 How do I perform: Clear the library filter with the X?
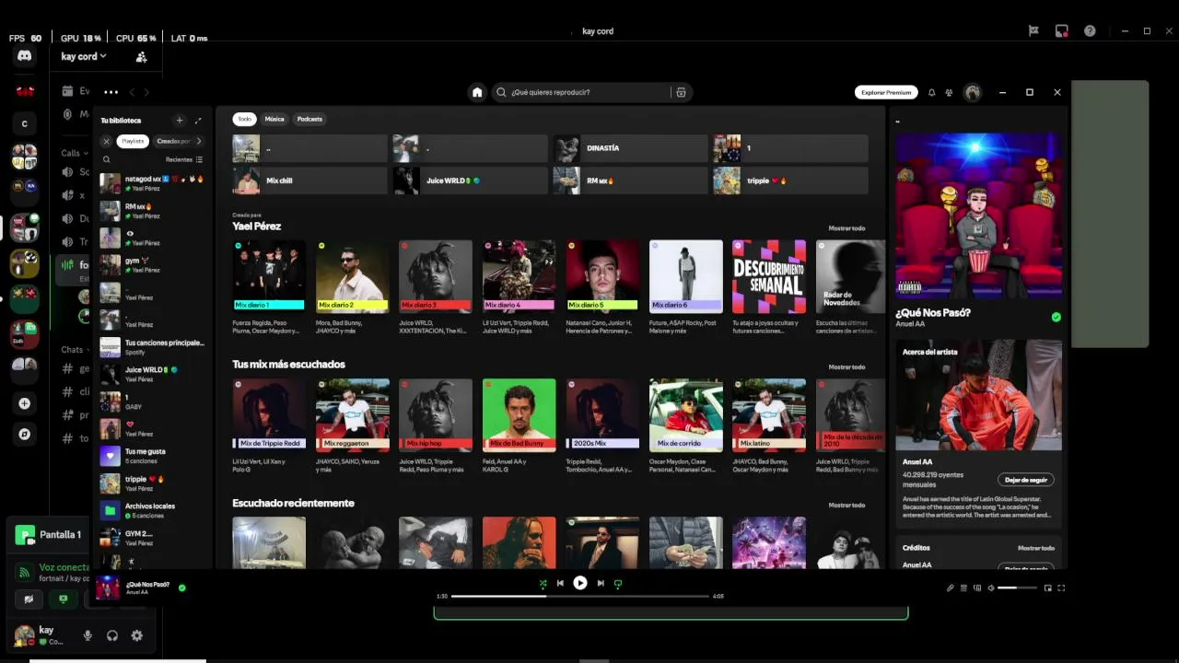pyautogui.click(x=107, y=141)
